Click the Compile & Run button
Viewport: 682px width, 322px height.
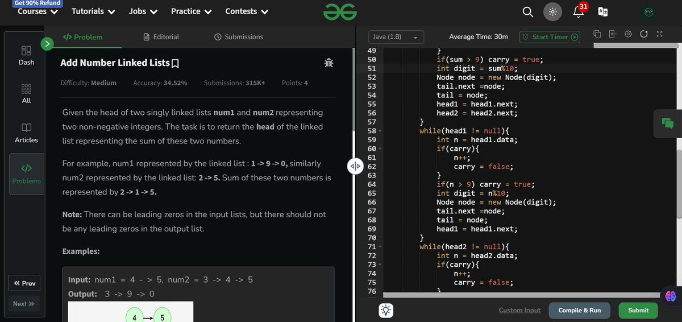click(x=579, y=310)
